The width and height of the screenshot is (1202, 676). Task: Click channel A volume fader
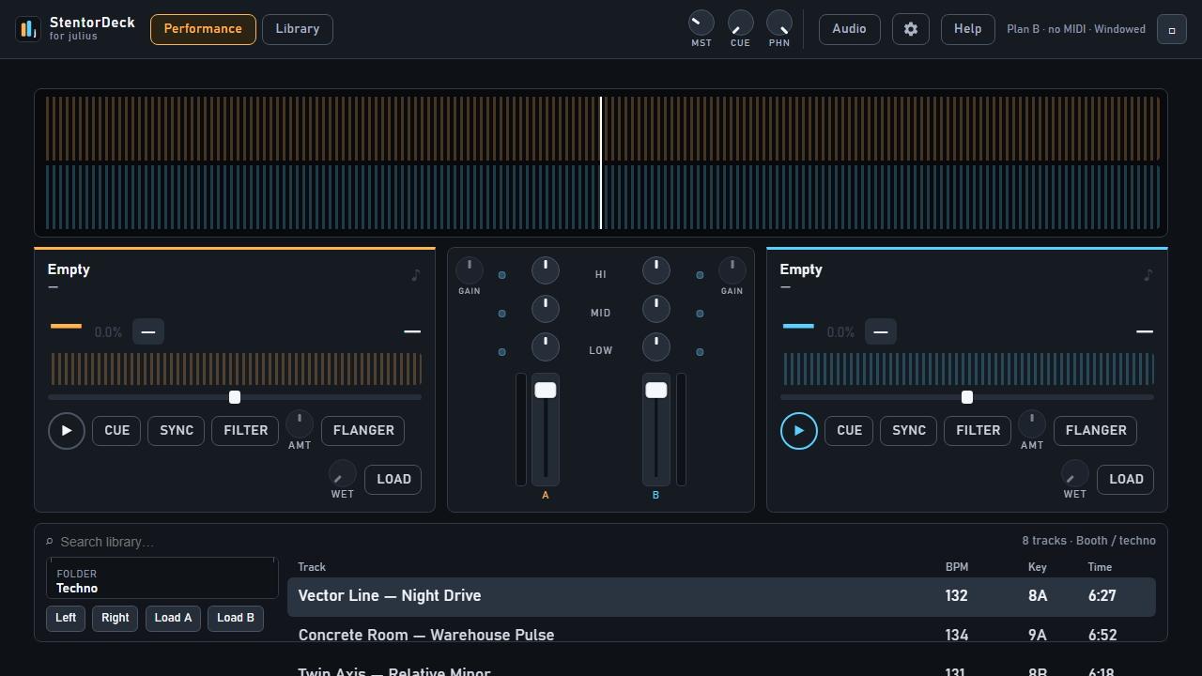point(546,391)
